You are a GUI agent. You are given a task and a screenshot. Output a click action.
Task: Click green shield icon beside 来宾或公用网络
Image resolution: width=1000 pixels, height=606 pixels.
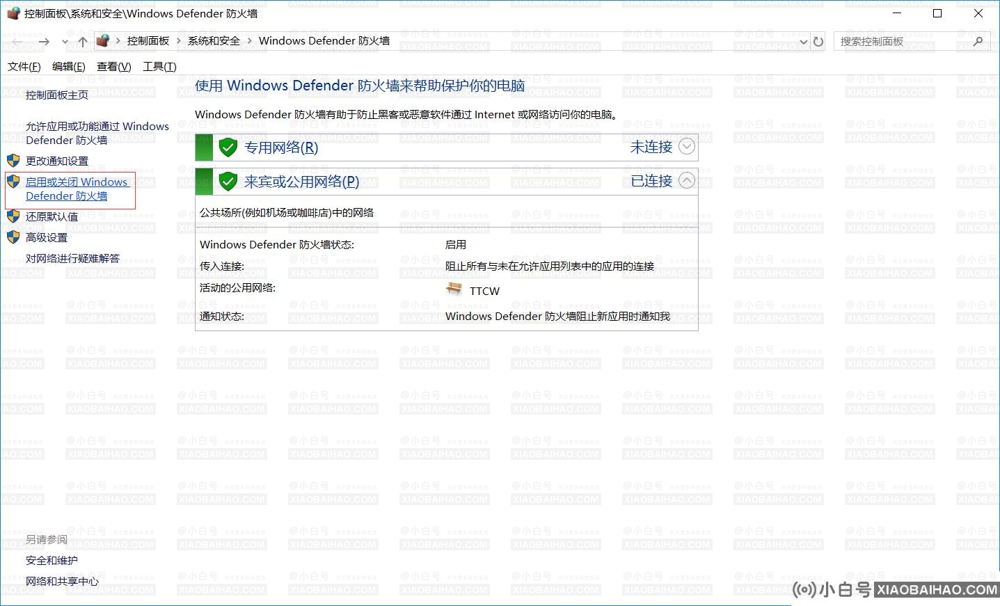(228, 182)
